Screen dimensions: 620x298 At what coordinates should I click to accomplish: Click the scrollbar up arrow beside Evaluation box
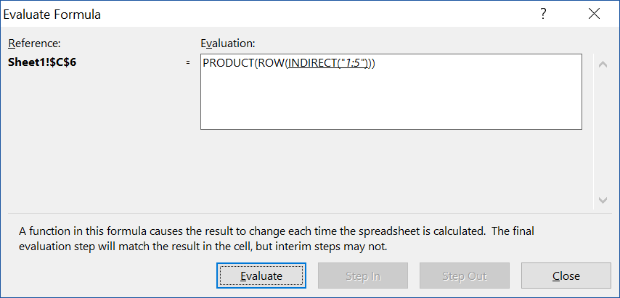coord(603,65)
